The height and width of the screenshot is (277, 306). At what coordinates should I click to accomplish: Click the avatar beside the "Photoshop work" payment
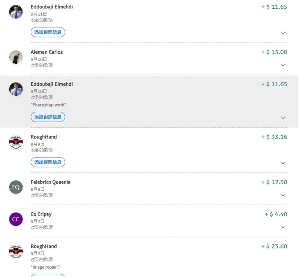(16, 89)
